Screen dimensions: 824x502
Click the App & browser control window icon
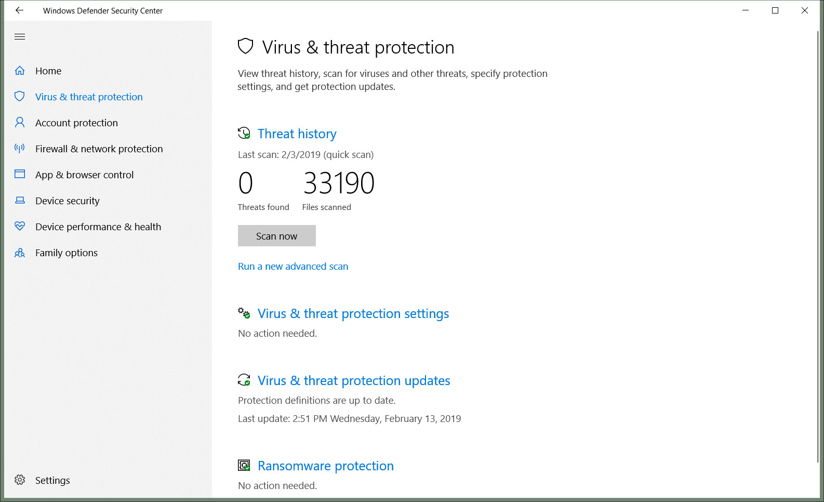tap(20, 174)
